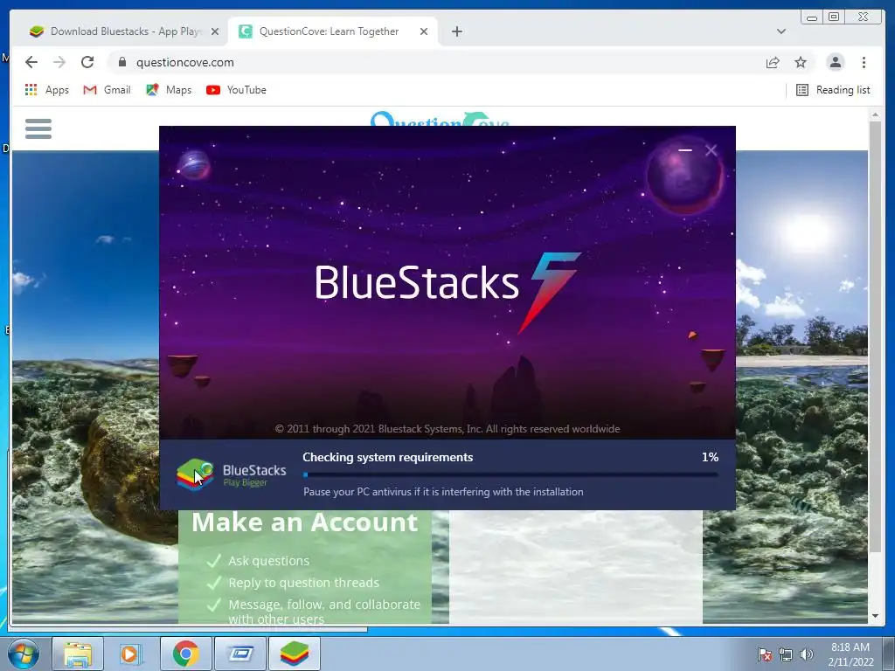Click the BlueStacks taskbar icon

(x=295, y=654)
